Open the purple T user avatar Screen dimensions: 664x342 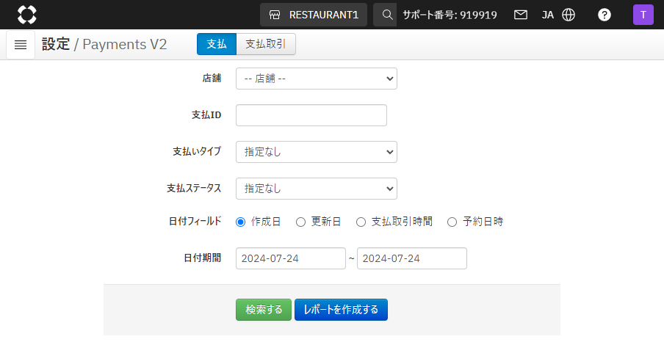point(643,15)
